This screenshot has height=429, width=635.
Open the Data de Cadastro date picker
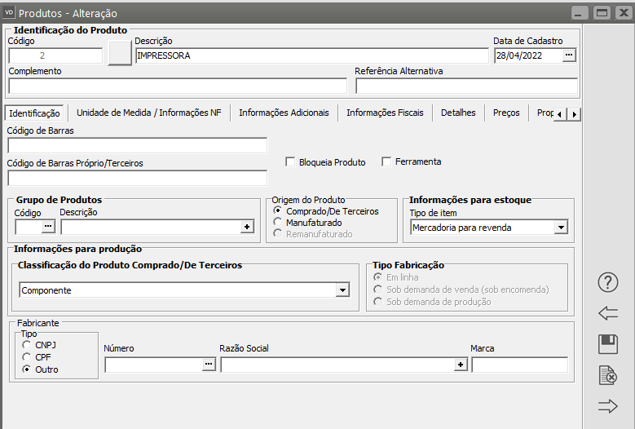pos(569,55)
